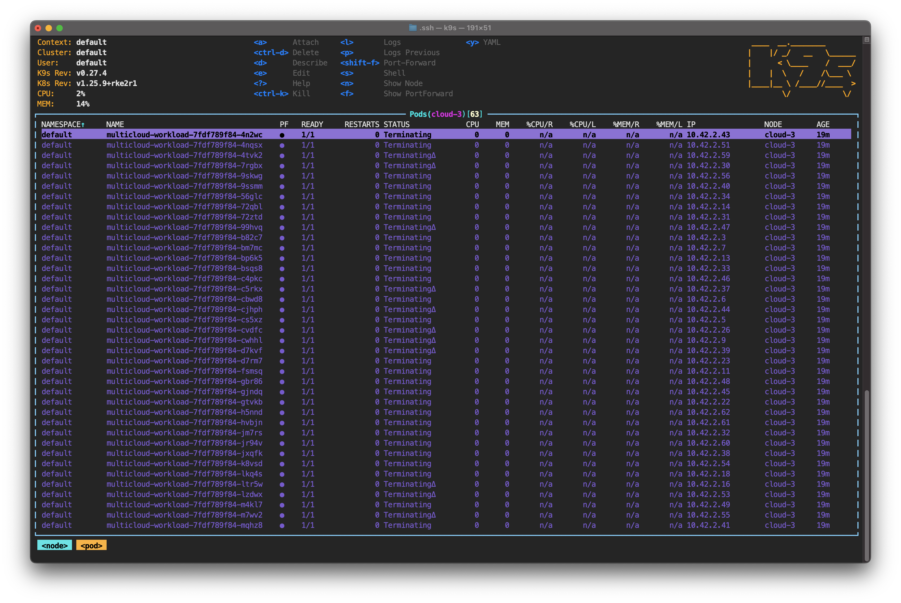Select pod multicloud-workload-7fdf789f84-99hvq
This screenshot has height=603, width=901.
click(x=446, y=227)
